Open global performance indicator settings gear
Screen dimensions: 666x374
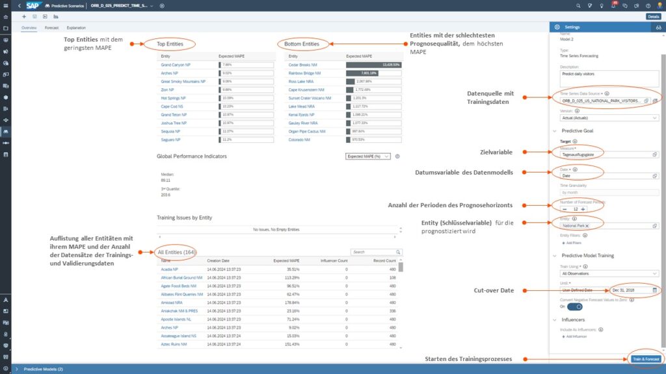coord(397,156)
